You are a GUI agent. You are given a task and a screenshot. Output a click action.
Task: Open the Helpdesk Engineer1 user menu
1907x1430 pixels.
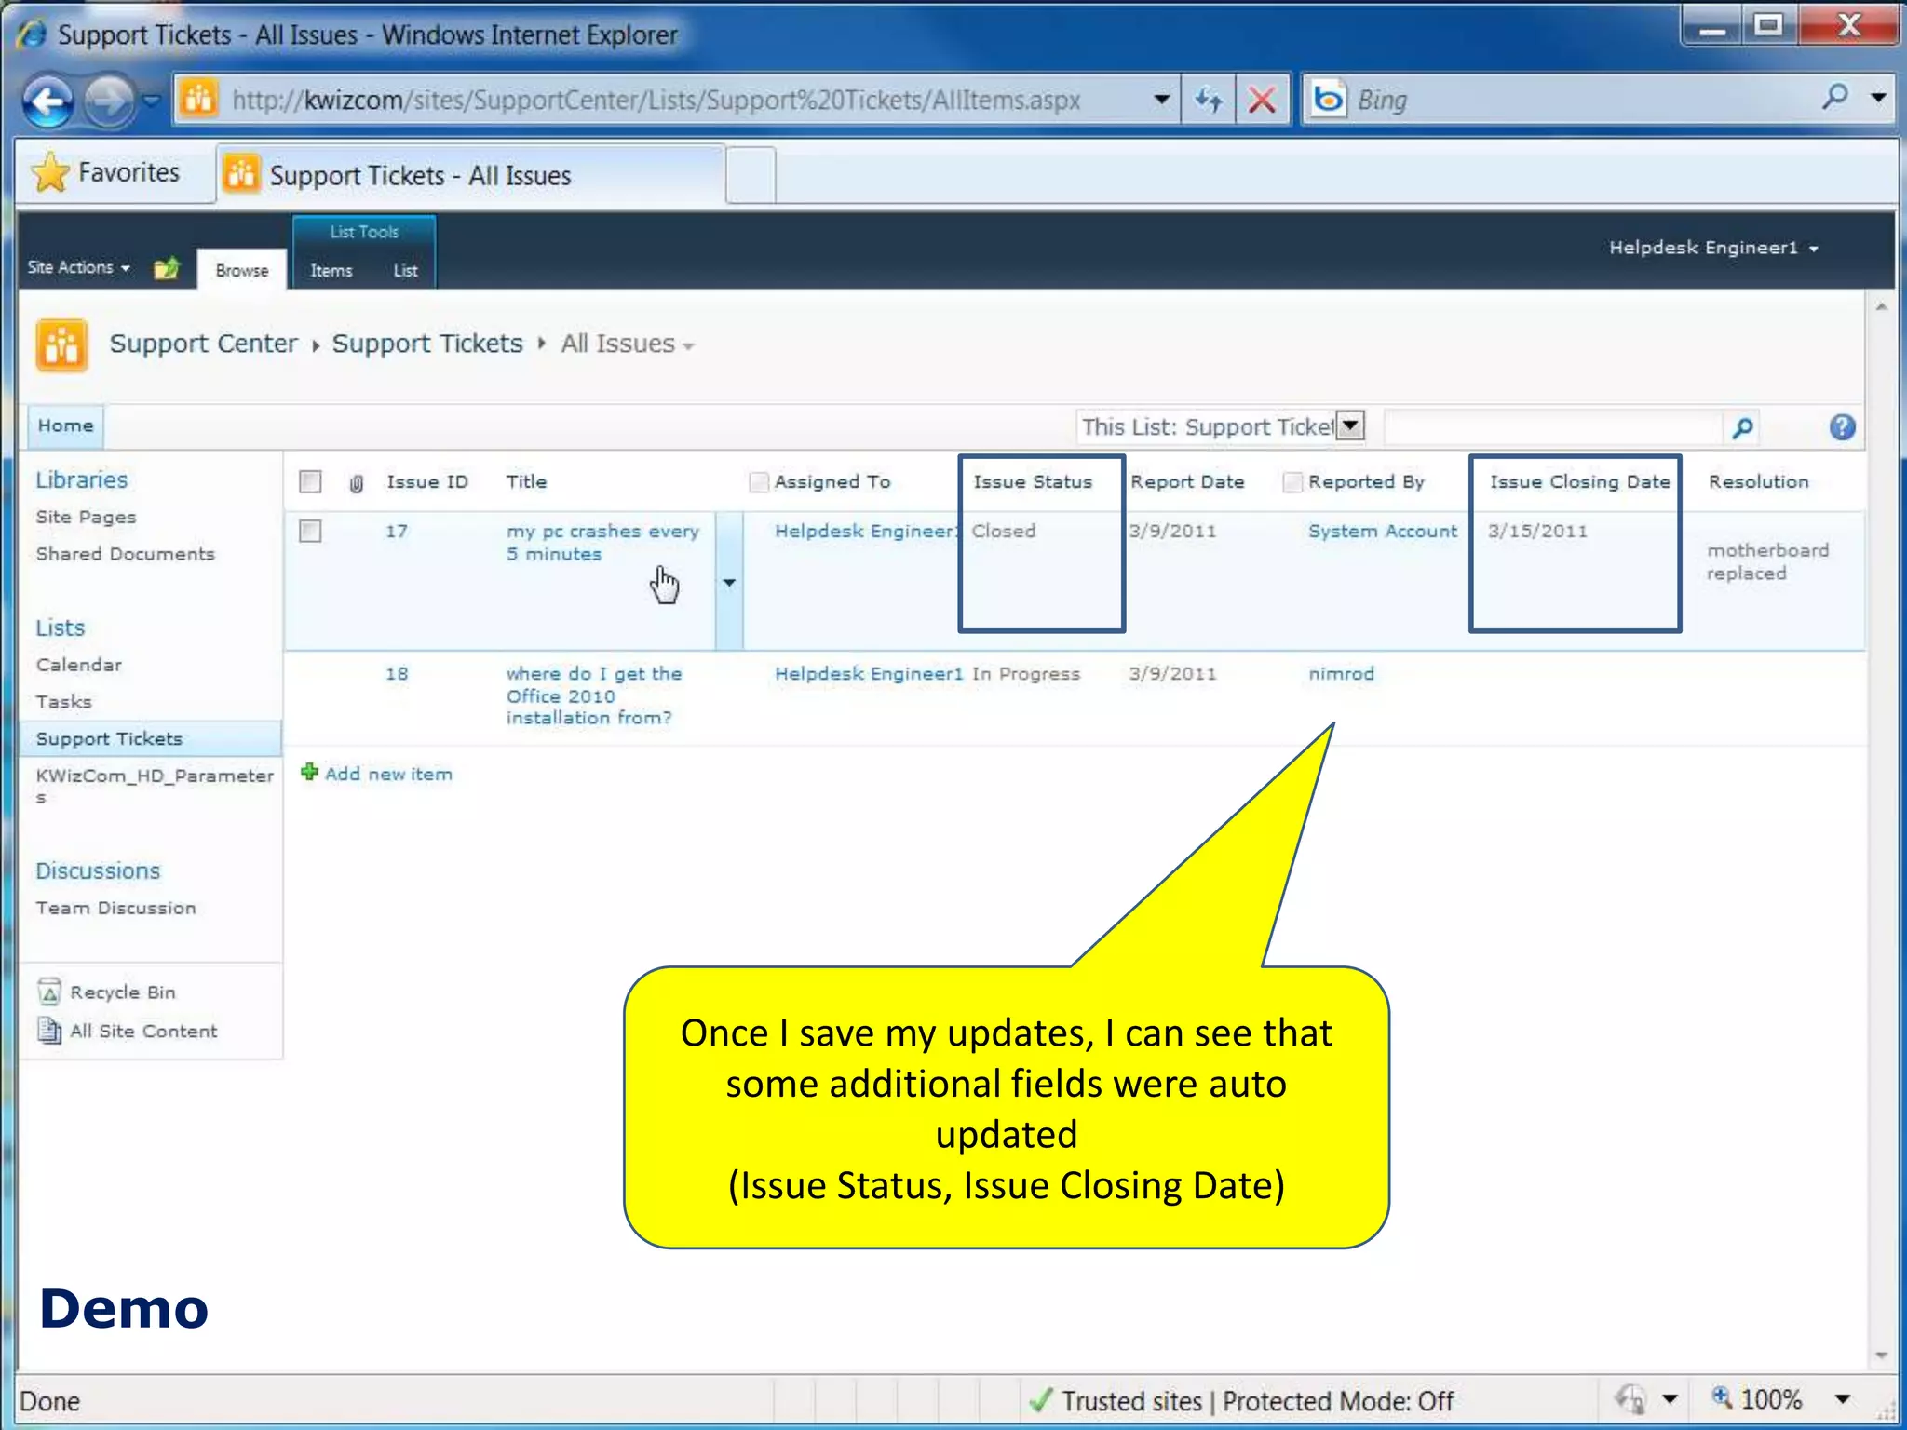click(x=1713, y=248)
